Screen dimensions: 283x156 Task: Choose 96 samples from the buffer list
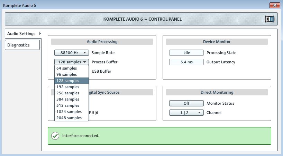[72, 74]
